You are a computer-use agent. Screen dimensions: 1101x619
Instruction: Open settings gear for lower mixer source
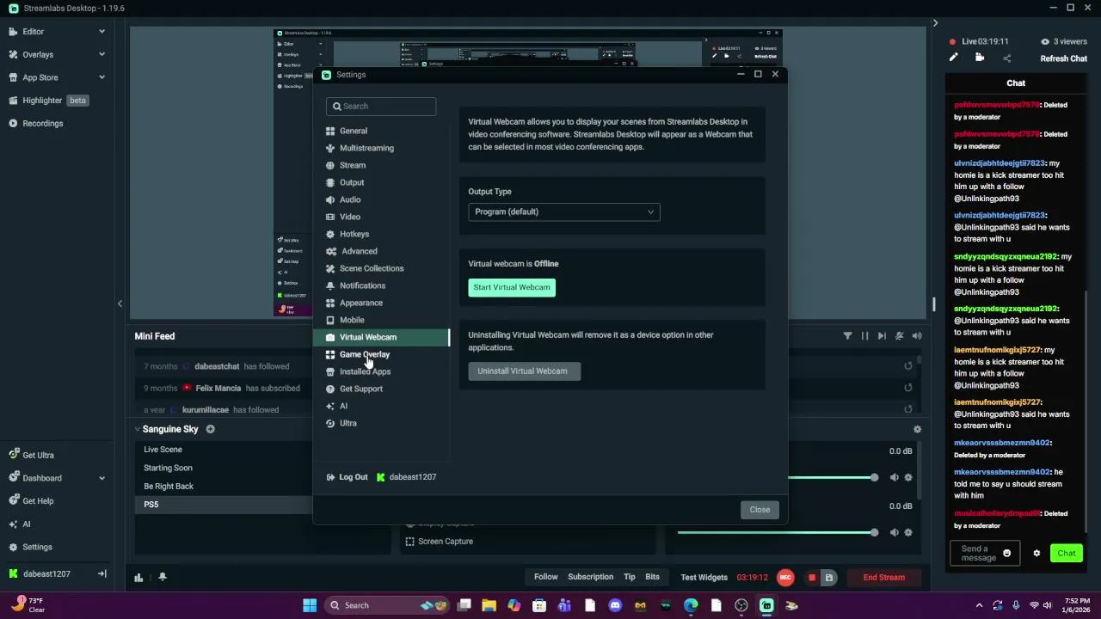click(907, 532)
